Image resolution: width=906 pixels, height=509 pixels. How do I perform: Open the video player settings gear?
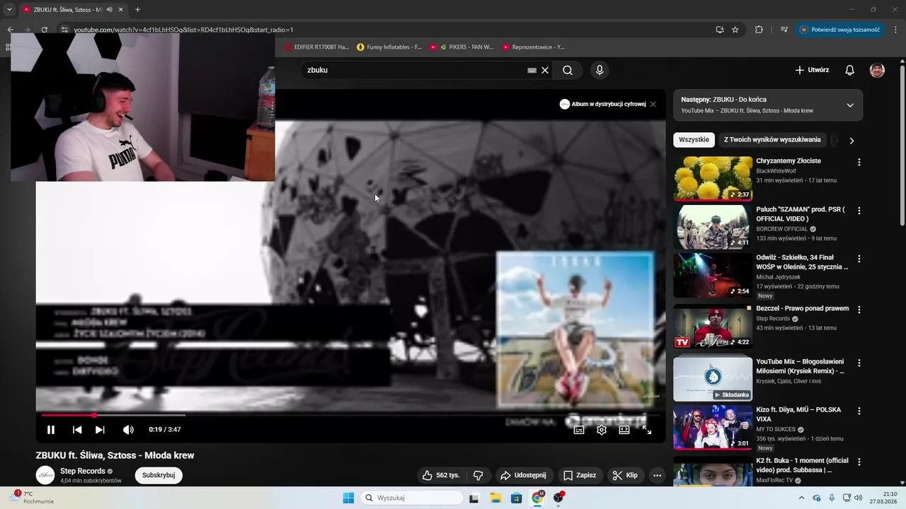602,430
